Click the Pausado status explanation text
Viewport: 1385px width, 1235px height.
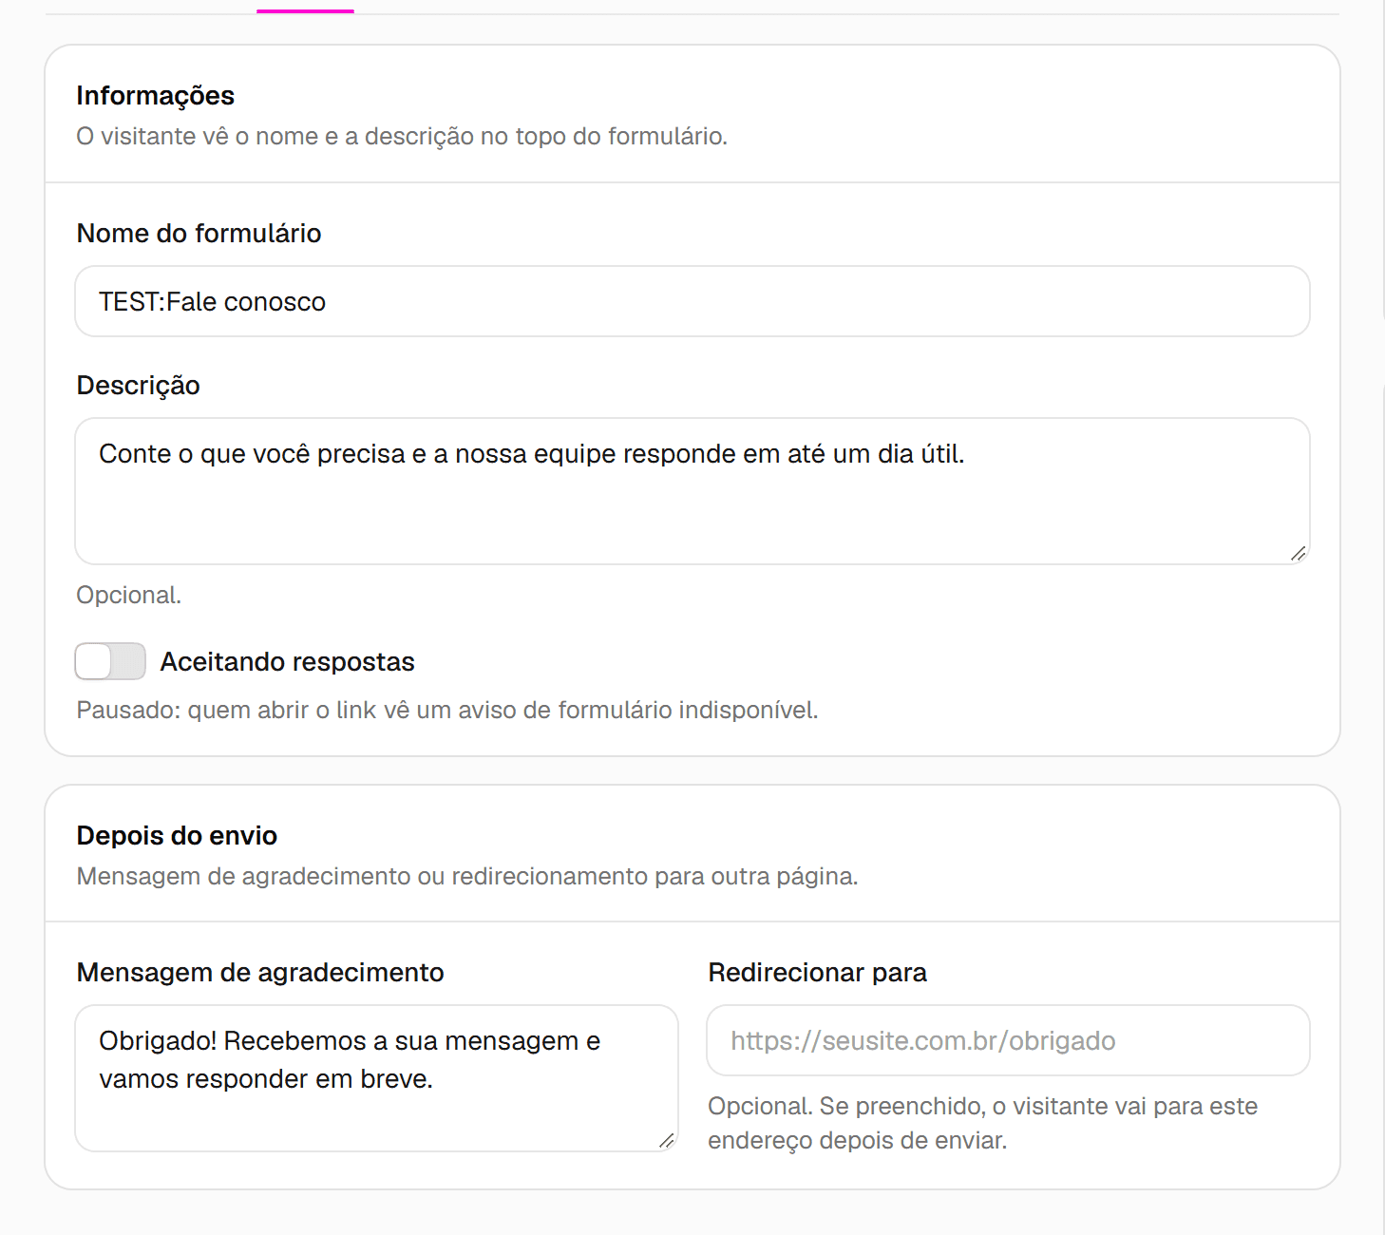coord(446,710)
